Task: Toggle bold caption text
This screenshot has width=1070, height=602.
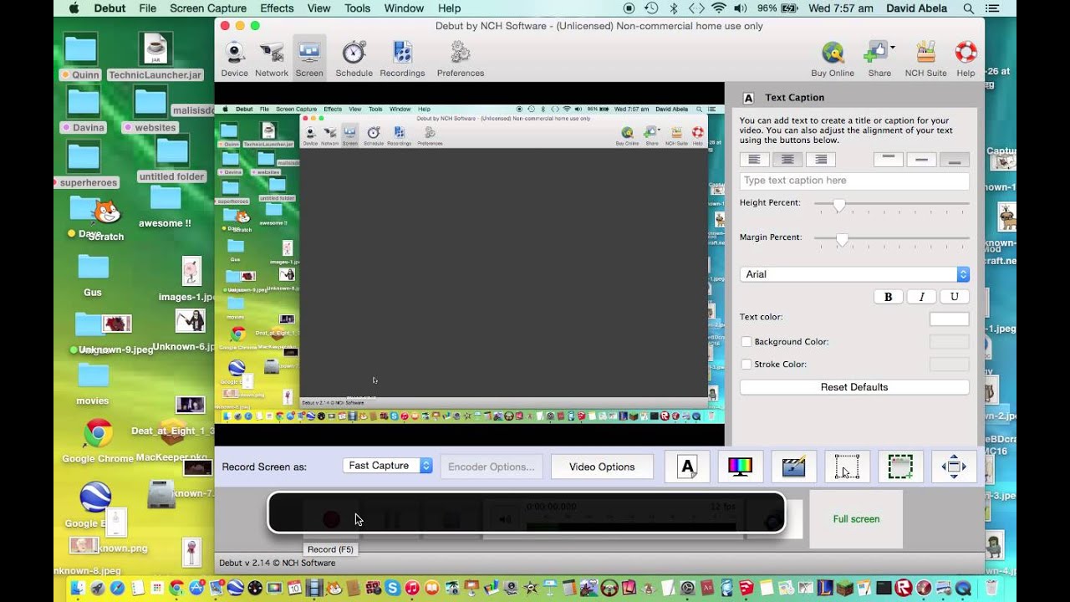Action: [888, 297]
